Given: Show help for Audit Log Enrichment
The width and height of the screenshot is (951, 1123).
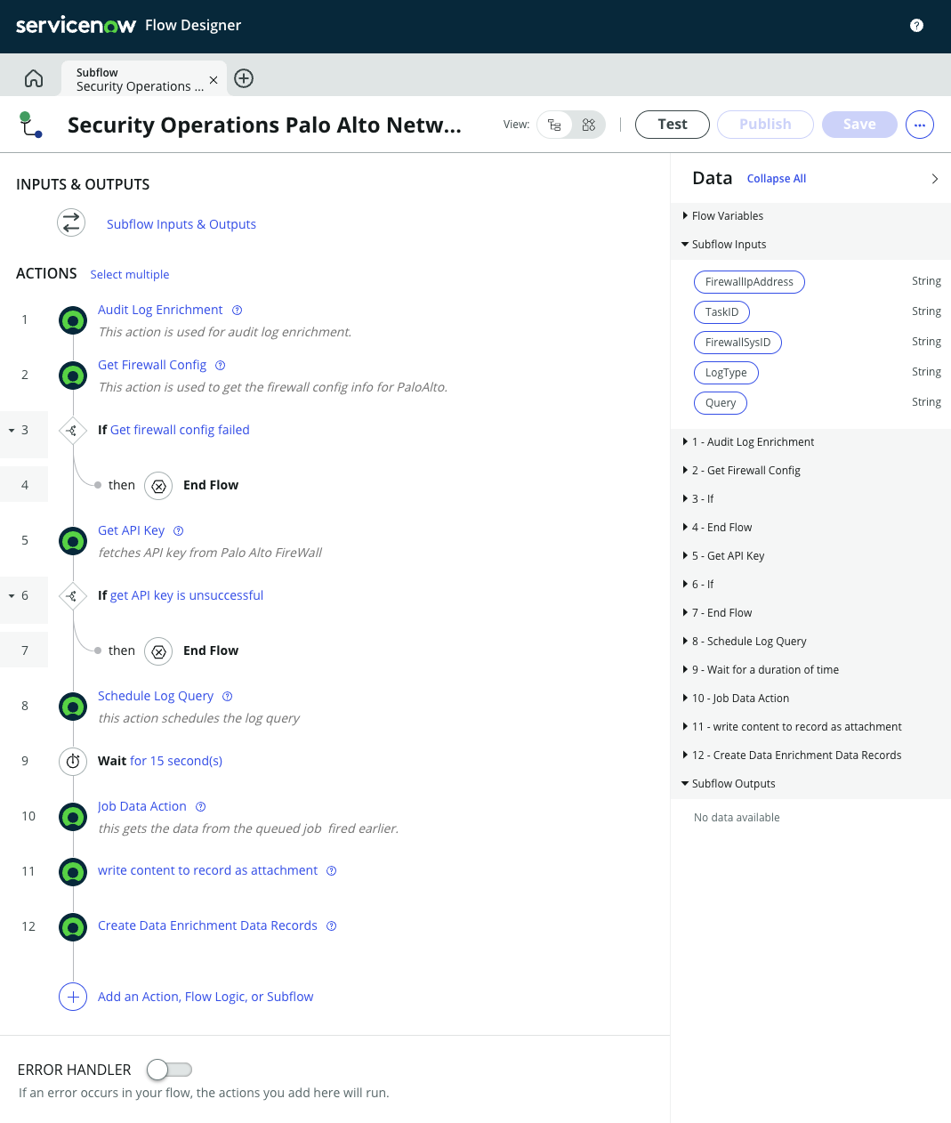Looking at the screenshot, I should point(237,311).
